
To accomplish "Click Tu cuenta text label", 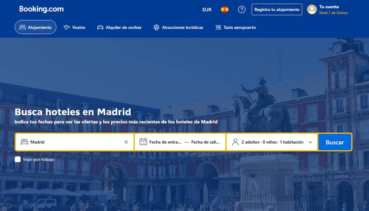I will tap(329, 7).
